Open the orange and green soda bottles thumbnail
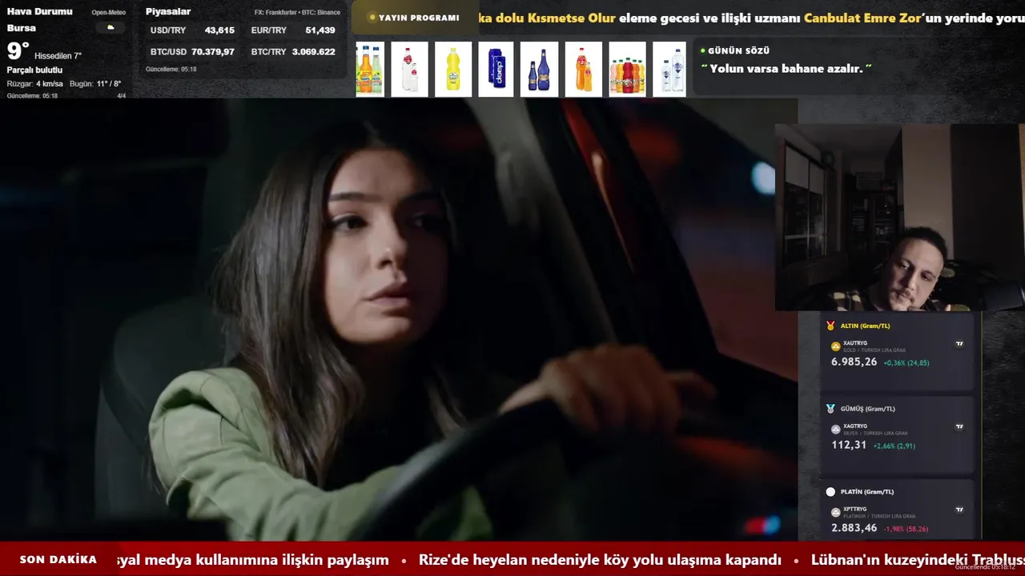Viewport: 1025px width, 576px height. 370,70
